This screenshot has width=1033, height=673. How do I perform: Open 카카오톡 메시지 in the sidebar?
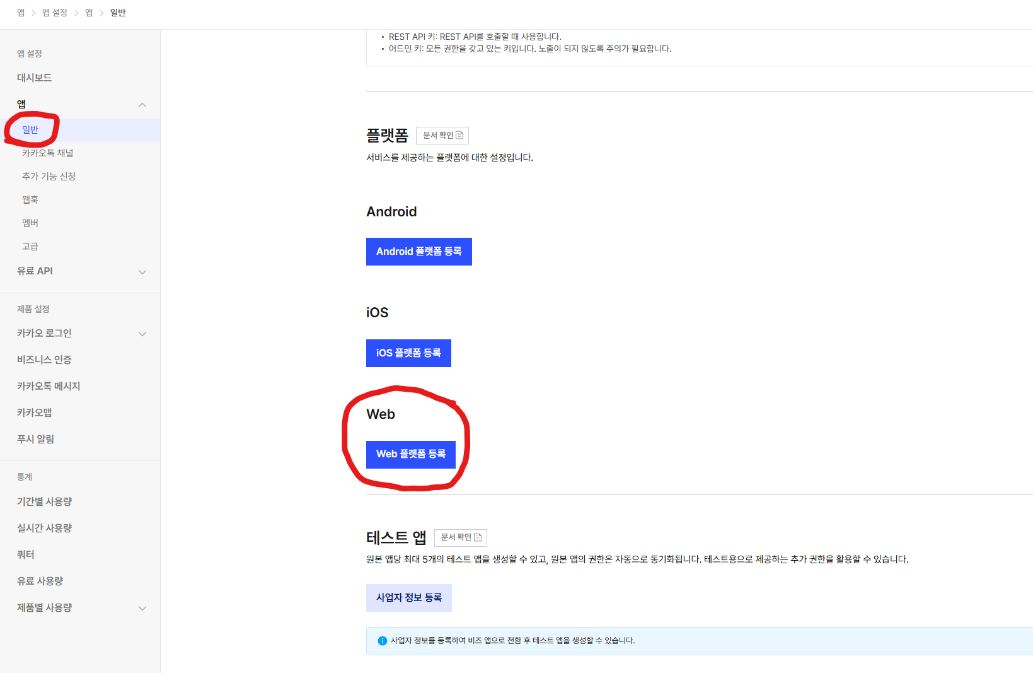[x=49, y=386]
